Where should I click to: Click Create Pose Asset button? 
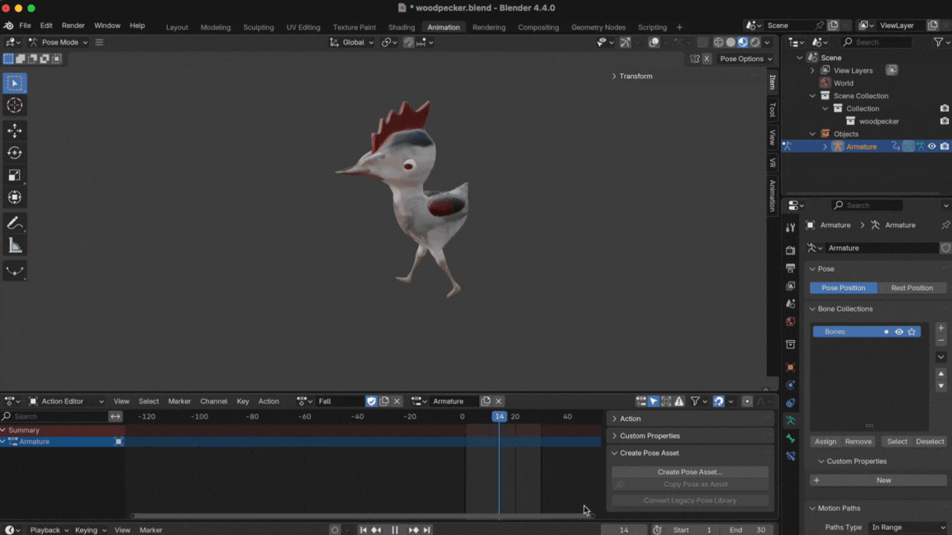point(690,471)
